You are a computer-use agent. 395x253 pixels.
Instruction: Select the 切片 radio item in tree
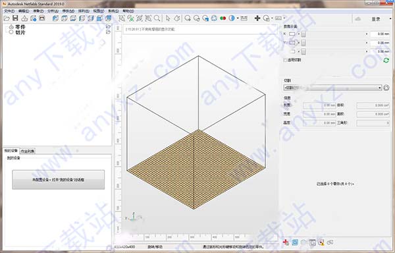[11, 32]
